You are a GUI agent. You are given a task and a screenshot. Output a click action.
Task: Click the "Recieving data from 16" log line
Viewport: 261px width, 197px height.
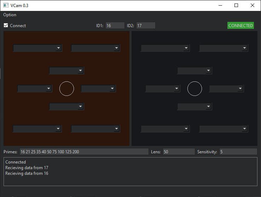(x=27, y=173)
